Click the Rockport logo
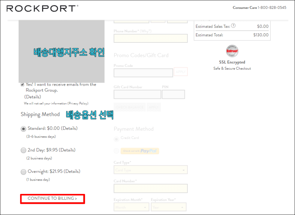 (x=42, y=8)
